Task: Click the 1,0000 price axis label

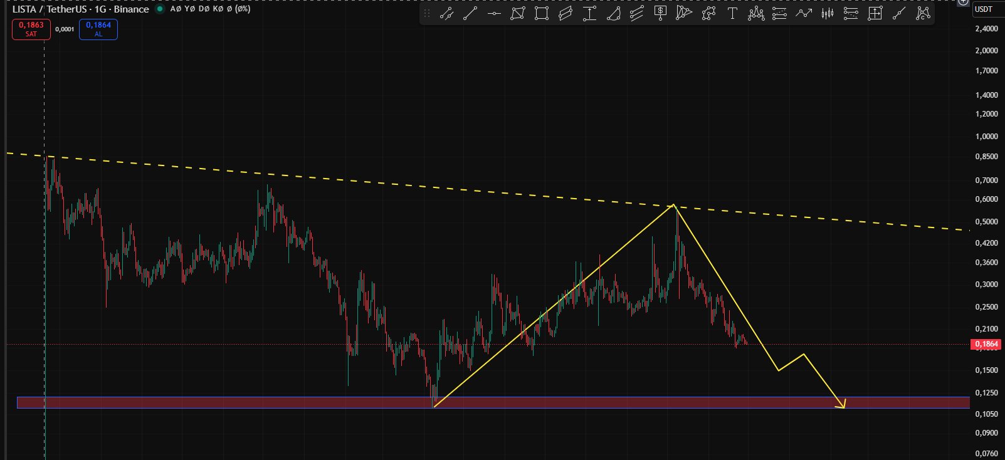Action: click(x=987, y=137)
